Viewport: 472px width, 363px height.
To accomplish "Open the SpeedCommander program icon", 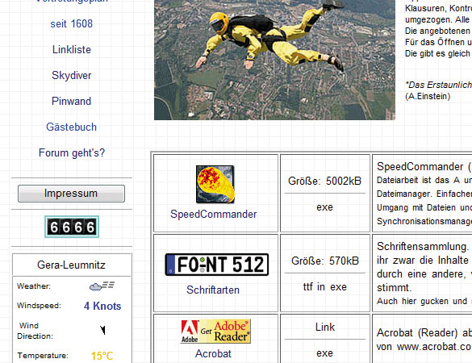I will click(x=215, y=184).
